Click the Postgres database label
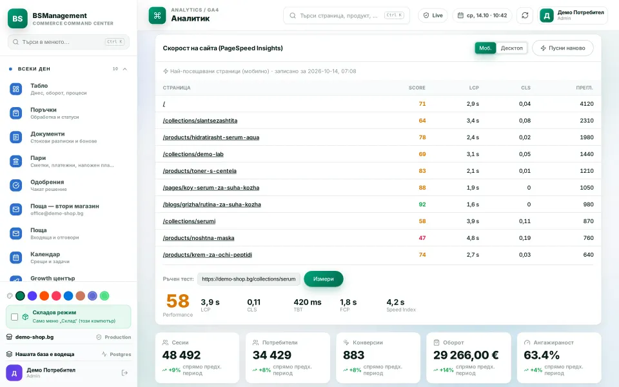Image resolution: width=619 pixels, height=387 pixels. pos(116,354)
